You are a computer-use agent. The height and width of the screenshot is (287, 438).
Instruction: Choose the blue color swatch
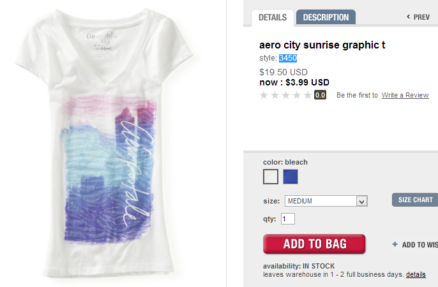[x=291, y=177]
